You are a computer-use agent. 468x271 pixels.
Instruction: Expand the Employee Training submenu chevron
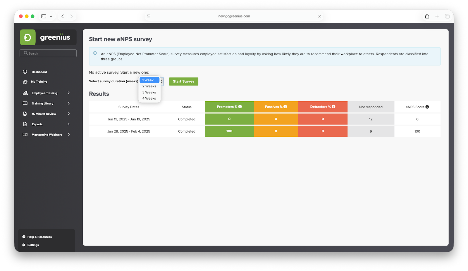pyautogui.click(x=69, y=93)
